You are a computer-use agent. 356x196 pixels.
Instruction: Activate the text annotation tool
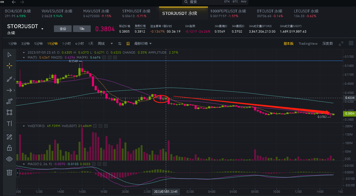click(9, 123)
